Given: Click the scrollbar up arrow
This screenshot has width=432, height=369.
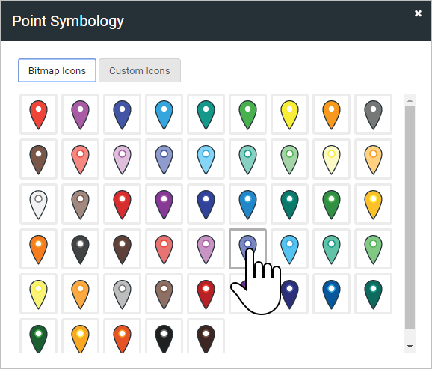Looking at the screenshot, I should (410, 100).
